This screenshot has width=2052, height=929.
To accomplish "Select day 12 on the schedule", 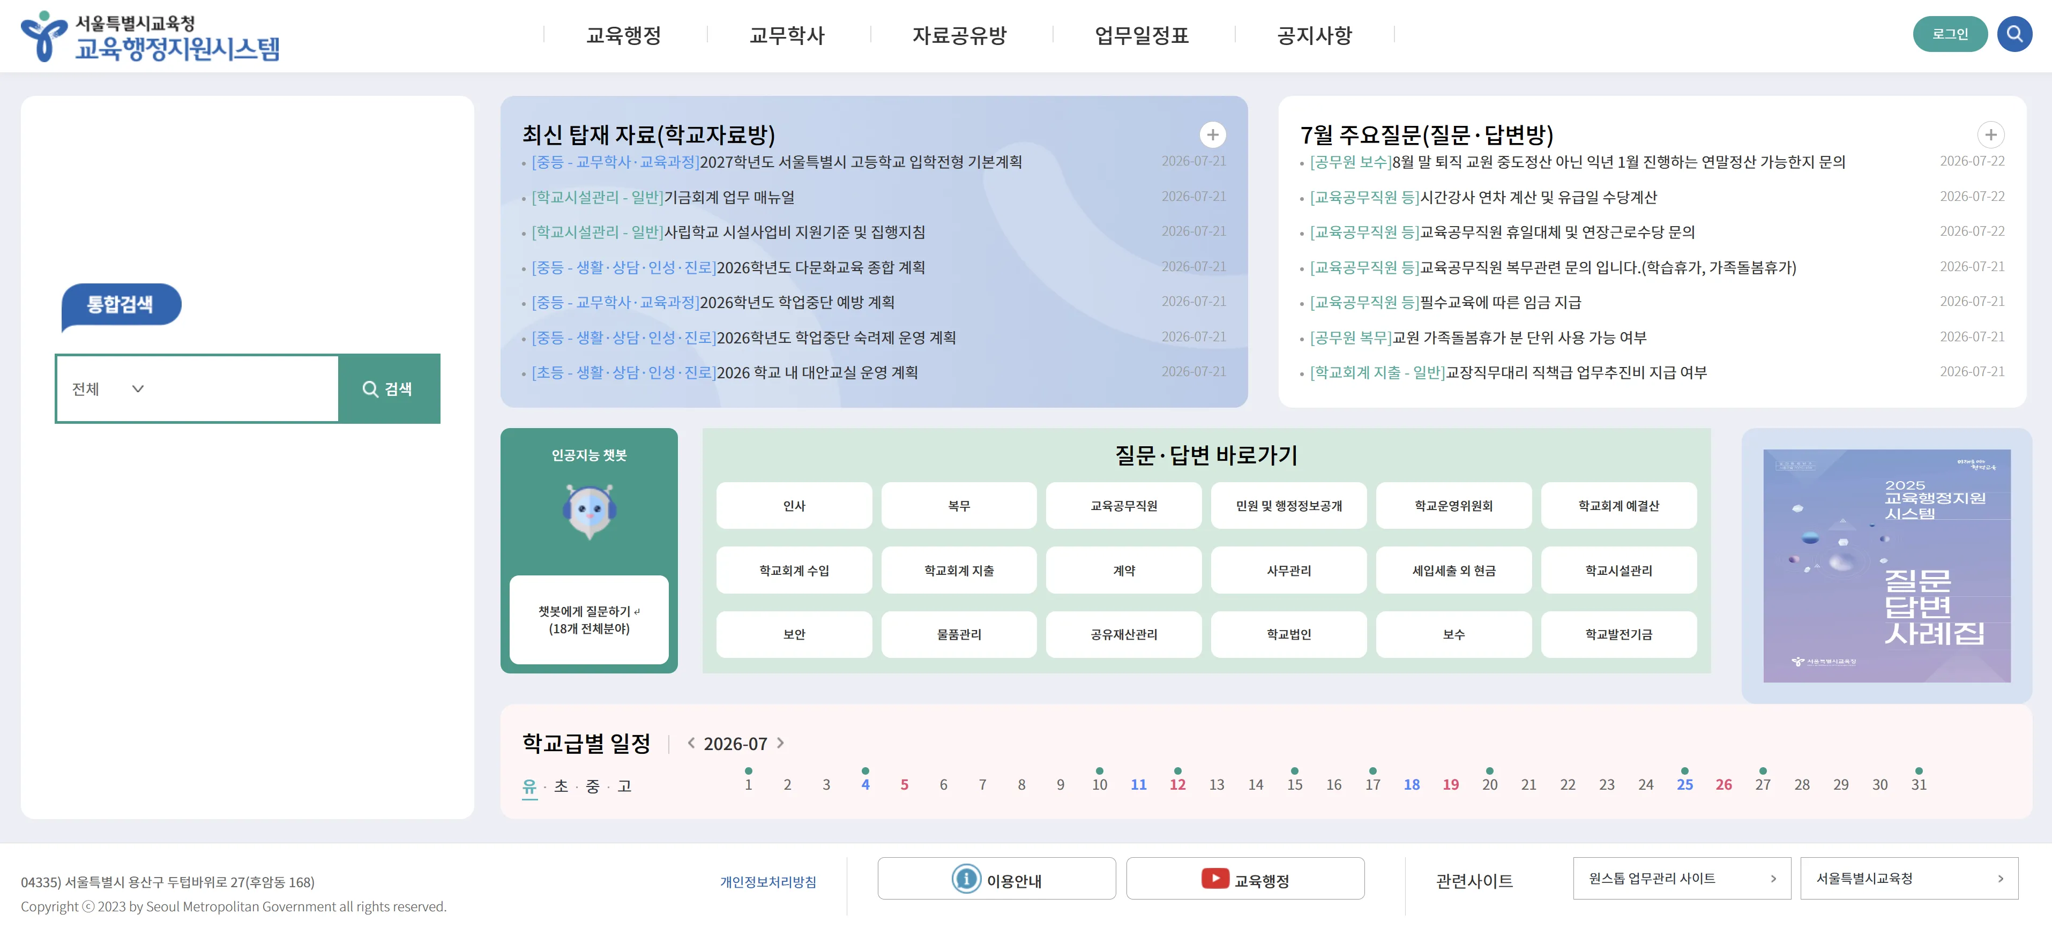I will pos(1177,784).
